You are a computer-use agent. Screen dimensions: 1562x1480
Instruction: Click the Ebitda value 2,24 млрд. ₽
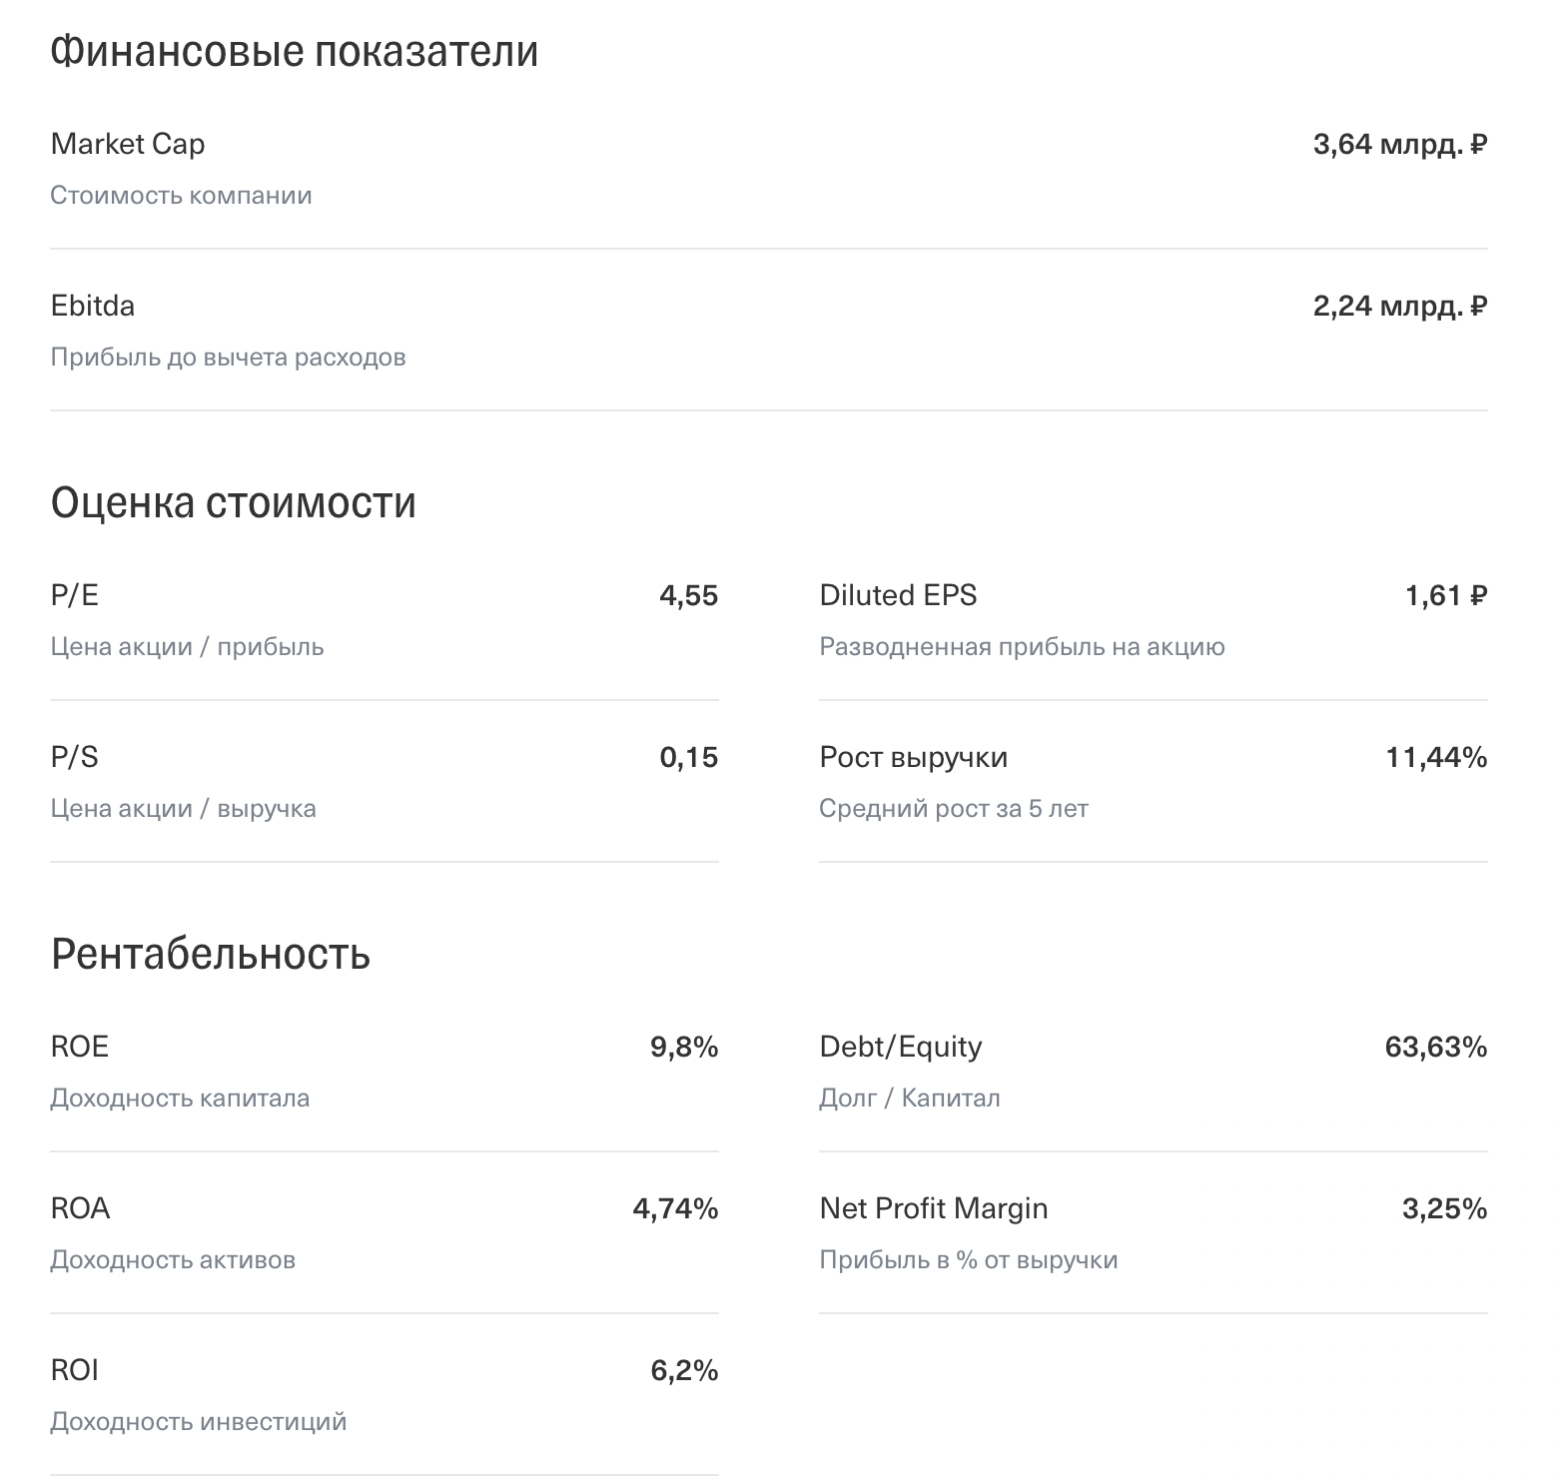tap(1399, 307)
